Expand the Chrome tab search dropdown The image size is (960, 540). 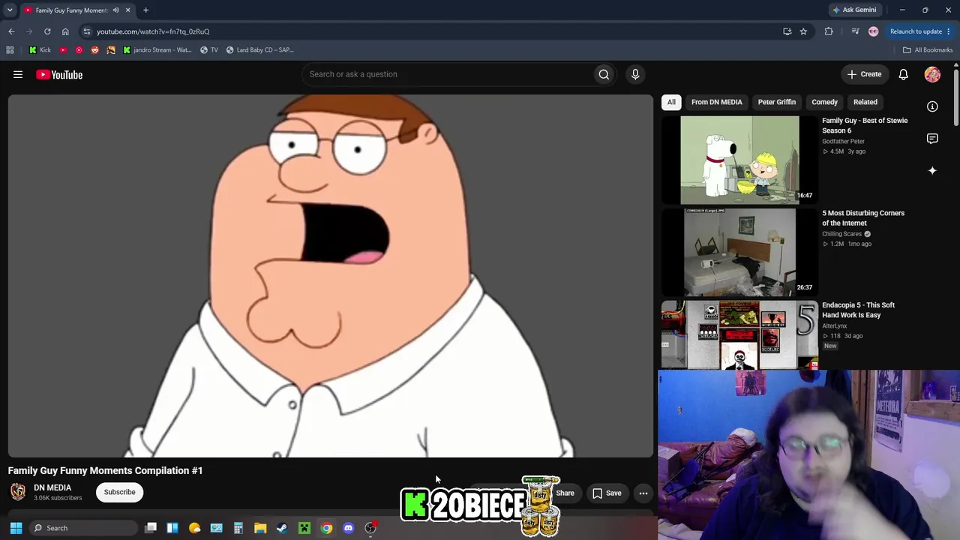click(x=10, y=10)
